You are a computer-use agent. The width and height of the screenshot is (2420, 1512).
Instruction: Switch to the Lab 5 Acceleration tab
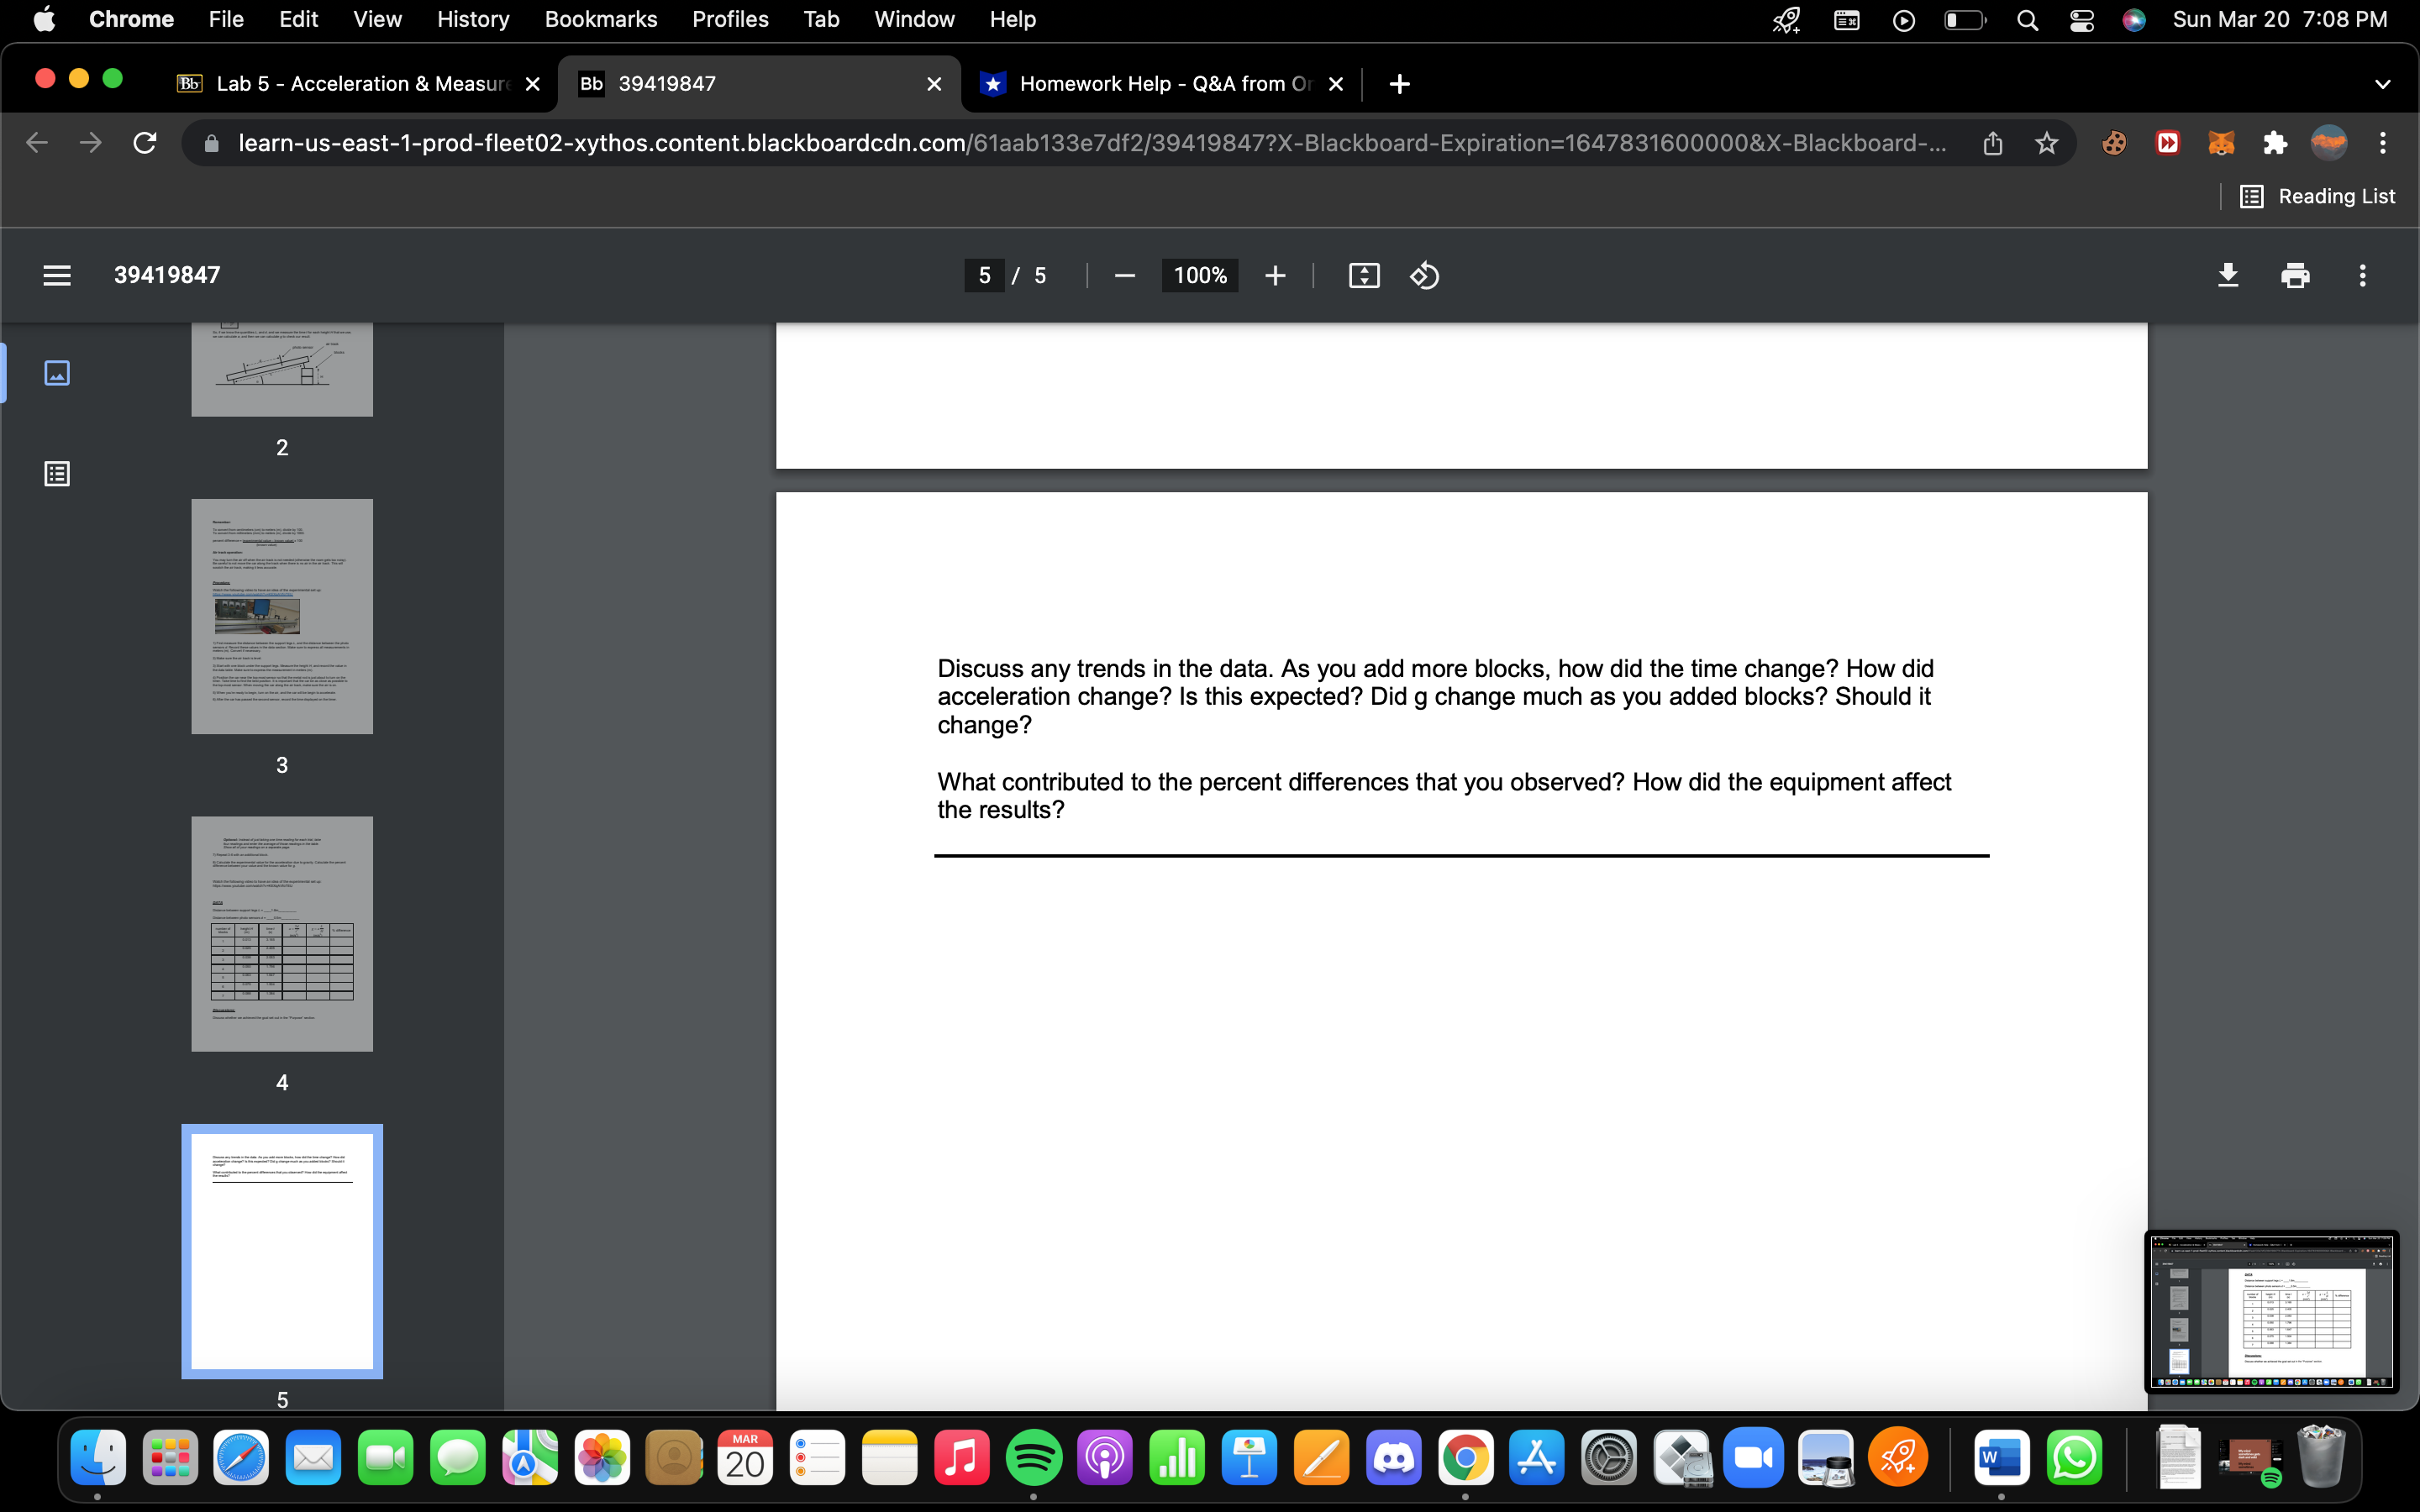click(360, 84)
